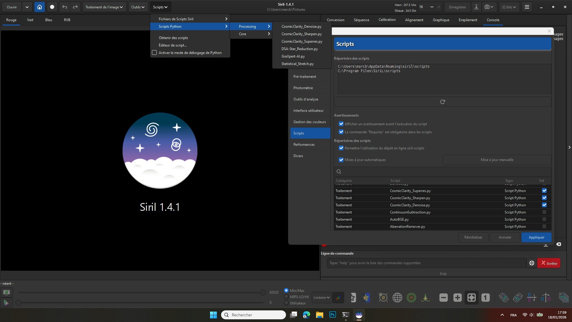Open the hamburger main menu
572x322 pixels.
tap(527, 7)
